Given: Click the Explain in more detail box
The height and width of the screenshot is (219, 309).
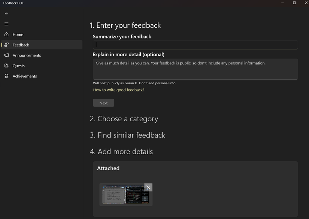Looking at the screenshot, I should 195,69.
